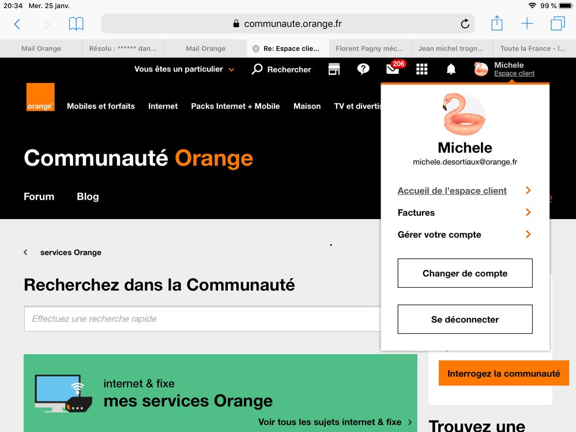Click Communauté Orange title
The width and height of the screenshot is (576, 432).
pos(138,159)
